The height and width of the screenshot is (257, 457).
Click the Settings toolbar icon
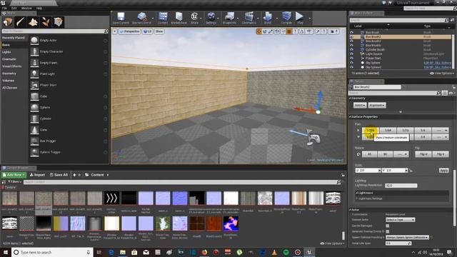[211, 18]
